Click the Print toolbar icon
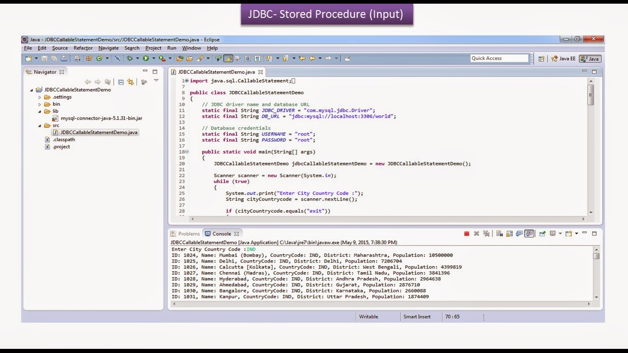This screenshot has width=628, height=353. (x=64, y=58)
